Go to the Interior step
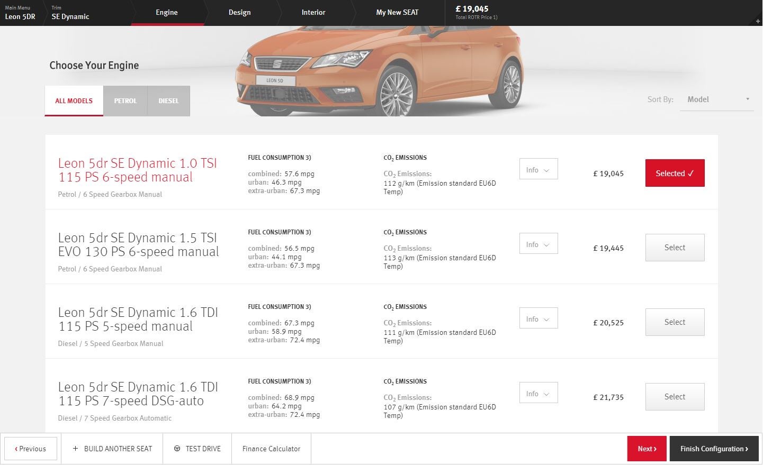763x465 pixels. (313, 13)
